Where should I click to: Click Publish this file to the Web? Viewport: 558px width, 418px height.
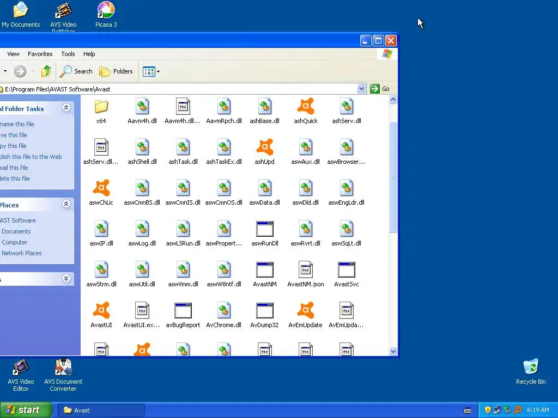click(x=31, y=157)
